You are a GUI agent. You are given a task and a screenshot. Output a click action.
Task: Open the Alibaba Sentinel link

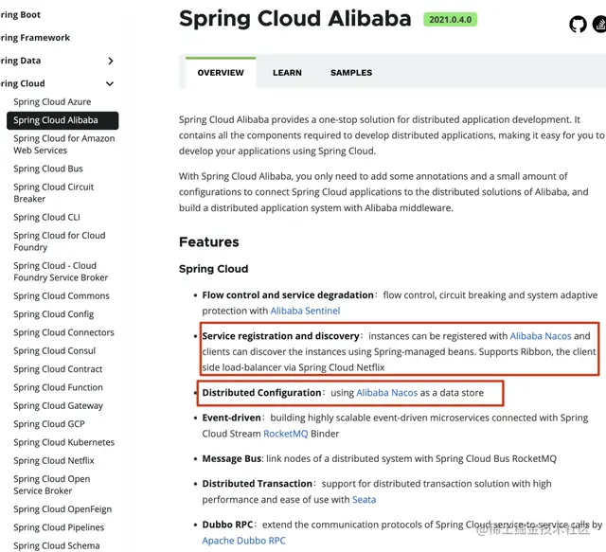[305, 311]
